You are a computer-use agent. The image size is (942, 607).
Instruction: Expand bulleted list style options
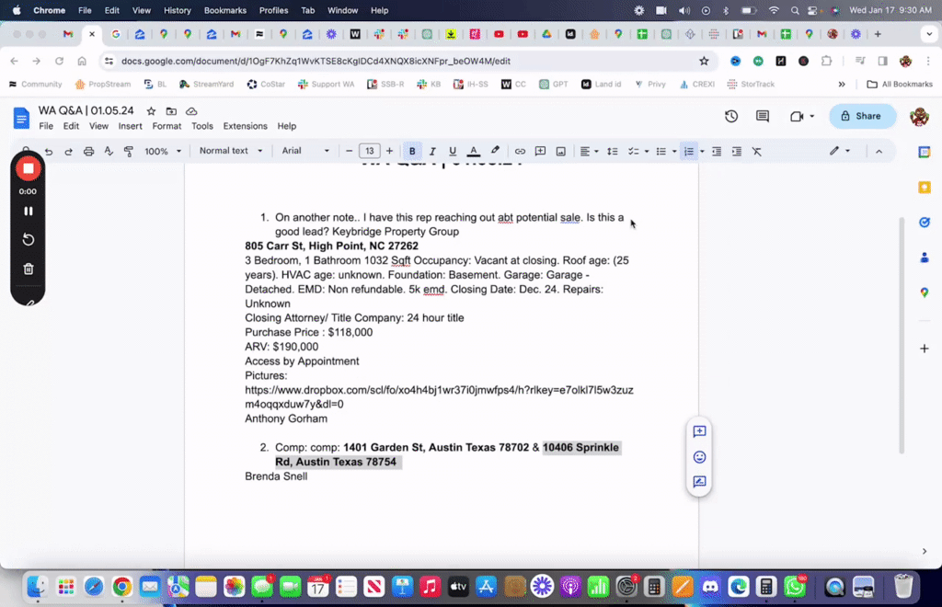pyautogui.click(x=674, y=152)
